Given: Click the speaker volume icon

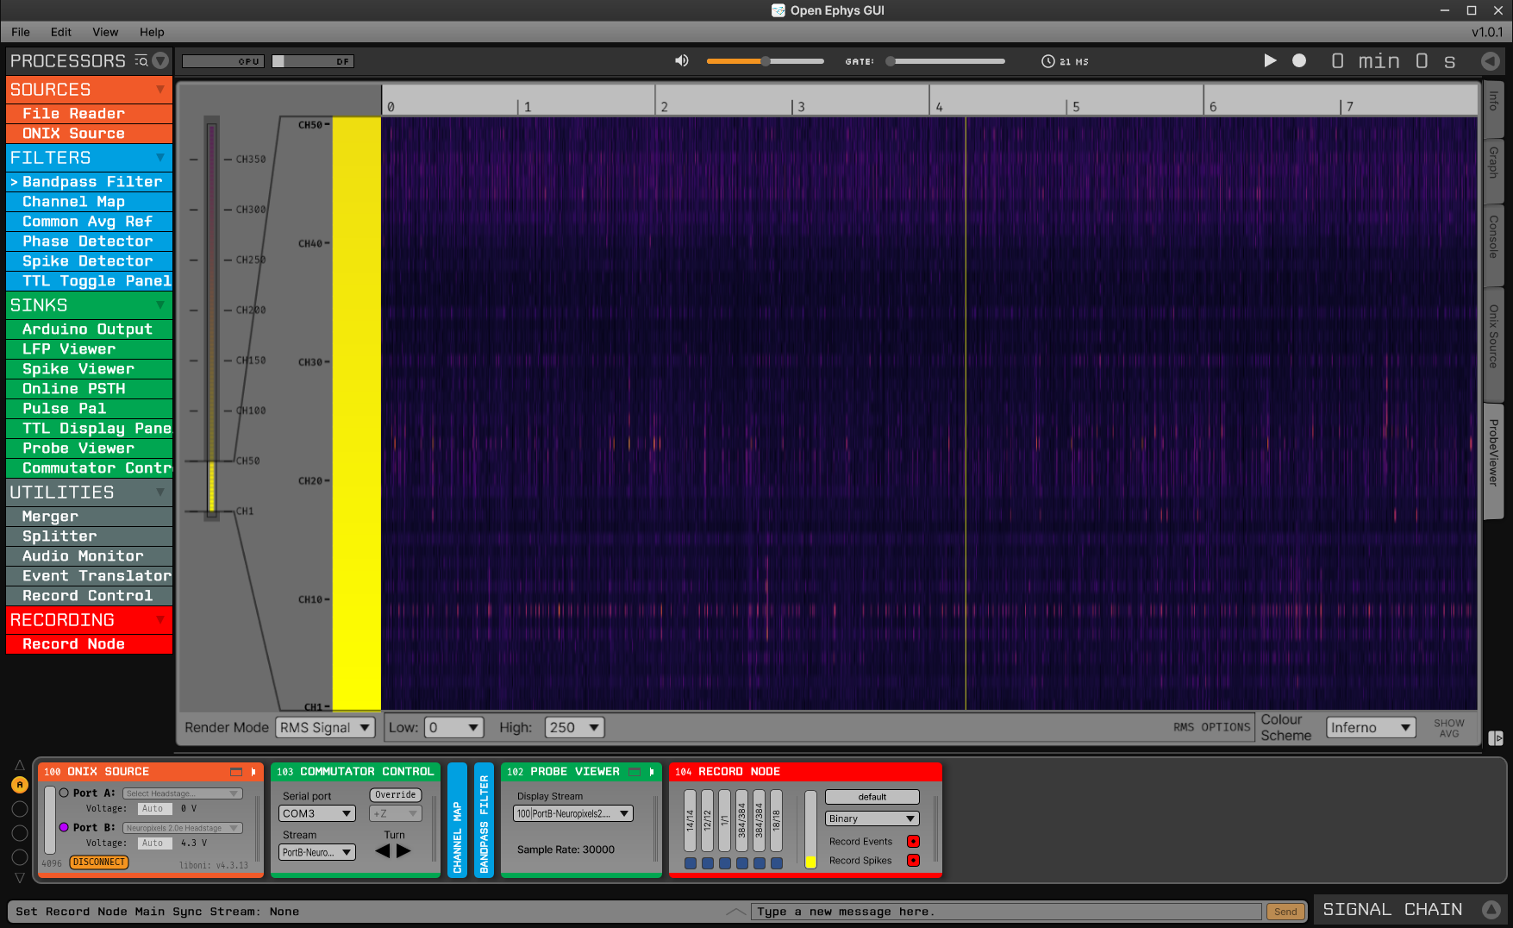Looking at the screenshot, I should [x=681, y=60].
